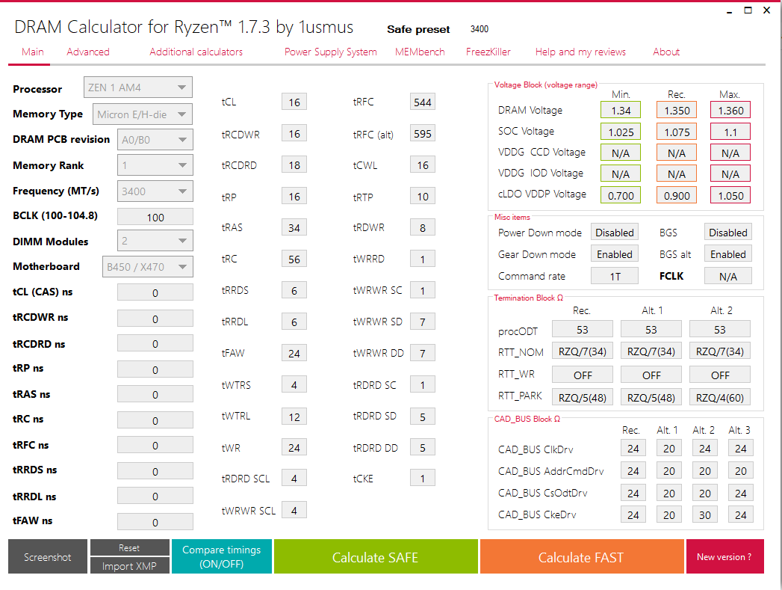Image resolution: width=782 pixels, height=590 pixels.
Task: Click Command rate 1T value
Action: coord(615,276)
